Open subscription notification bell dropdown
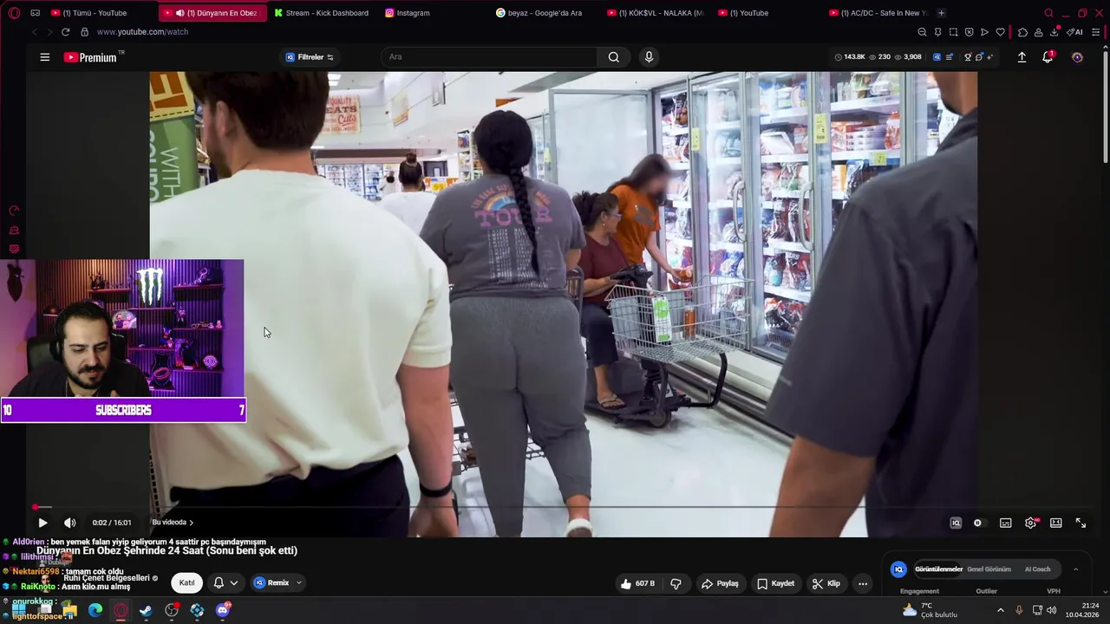Screen dimensions: 1110x624 pyautogui.click(x=225, y=582)
